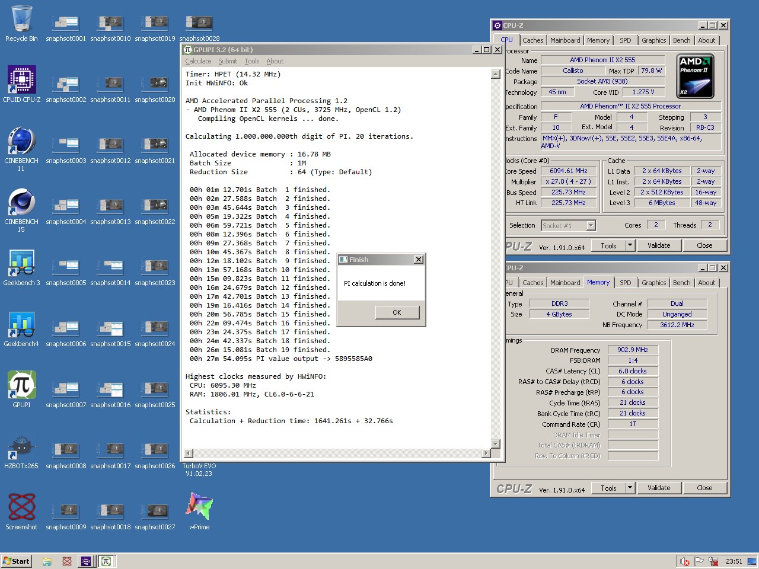The image size is (759, 569).
Task: Open About menu in GPUPI
Action: click(x=275, y=61)
